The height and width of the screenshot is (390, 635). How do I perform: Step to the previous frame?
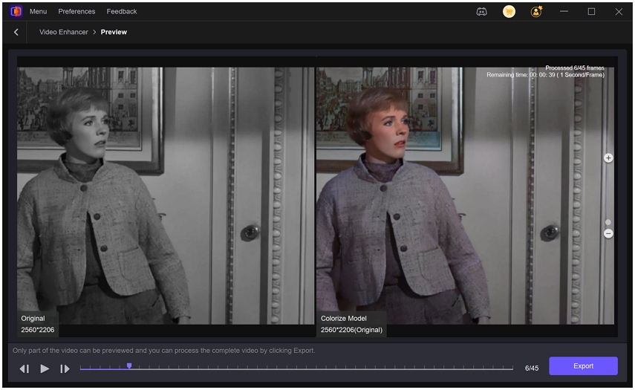pos(25,368)
